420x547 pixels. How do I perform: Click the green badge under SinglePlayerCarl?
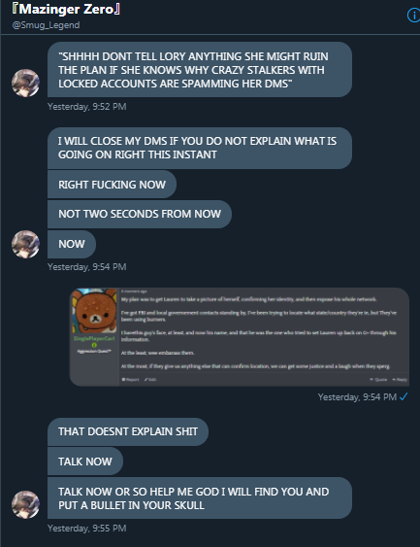pos(94,345)
